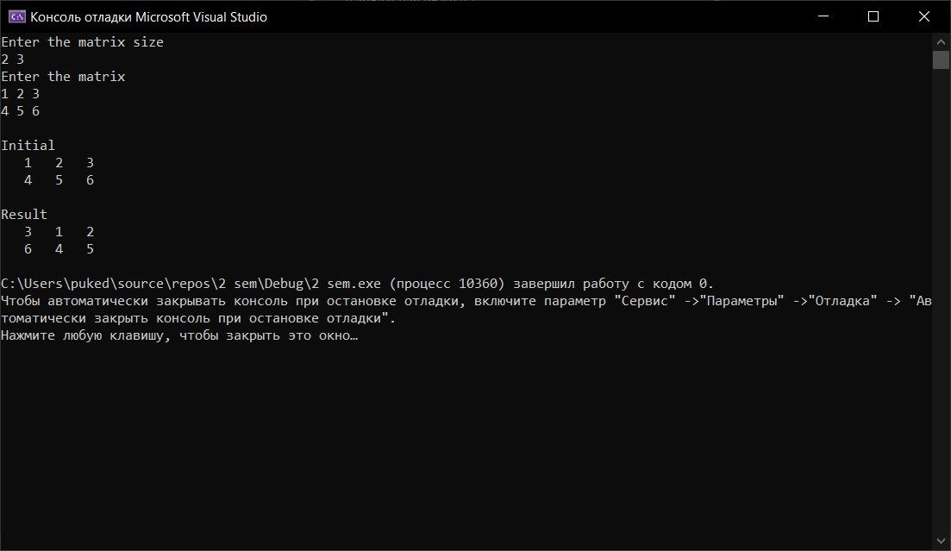
Task: Click the console icon in the title bar
Action: pos(16,16)
